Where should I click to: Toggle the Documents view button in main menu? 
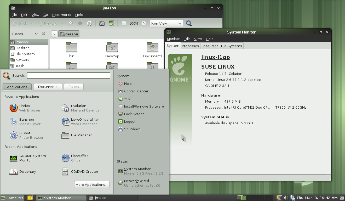click(48, 87)
